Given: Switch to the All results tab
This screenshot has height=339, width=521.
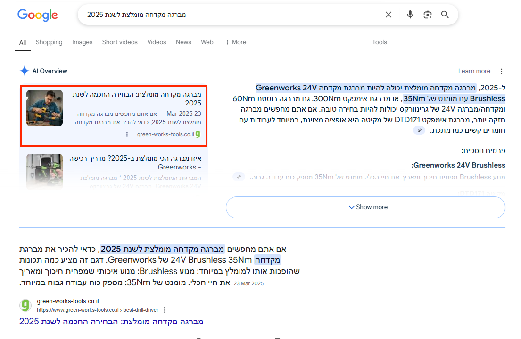Looking at the screenshot, I should 23,42.
